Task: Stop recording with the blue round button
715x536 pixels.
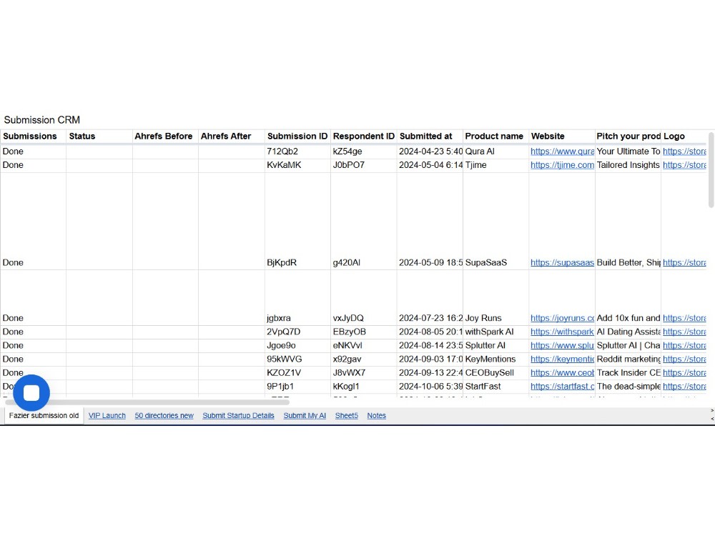Action: click(31, 392)
